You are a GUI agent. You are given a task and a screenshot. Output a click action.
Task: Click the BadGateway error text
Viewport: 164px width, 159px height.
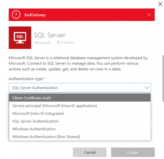(35, 15)
